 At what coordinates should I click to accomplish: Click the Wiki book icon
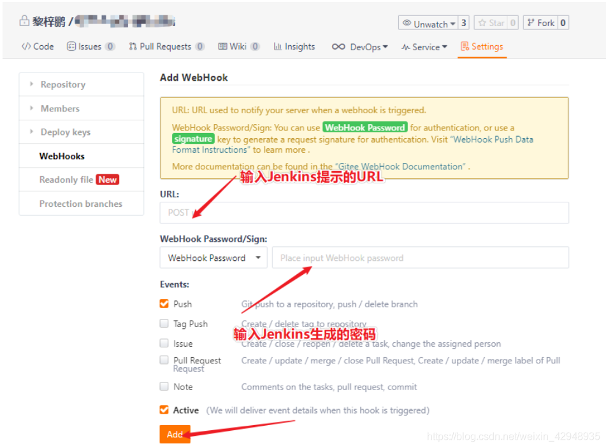(x=222, y=46)
